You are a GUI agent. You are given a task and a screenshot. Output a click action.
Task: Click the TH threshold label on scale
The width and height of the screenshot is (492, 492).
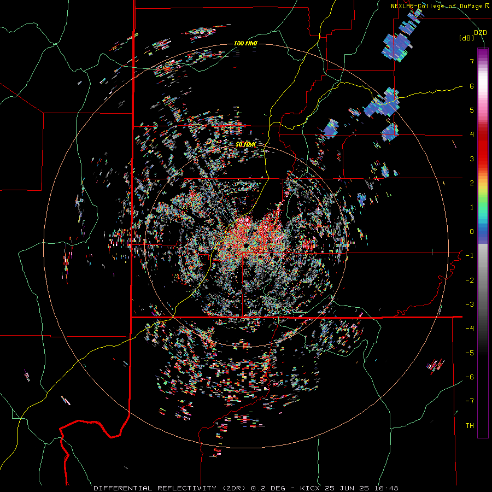(x=470, y=426)
